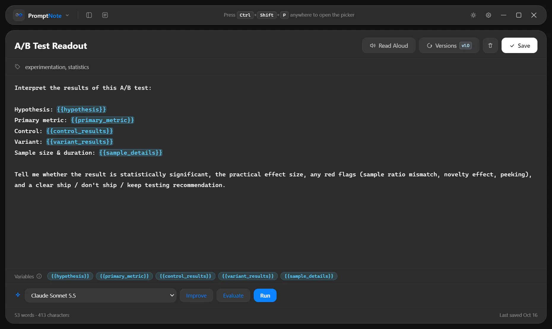Maximize the PromptNote window
The height and width of the screenshot is (329, 552).
(x=519, y=15)
